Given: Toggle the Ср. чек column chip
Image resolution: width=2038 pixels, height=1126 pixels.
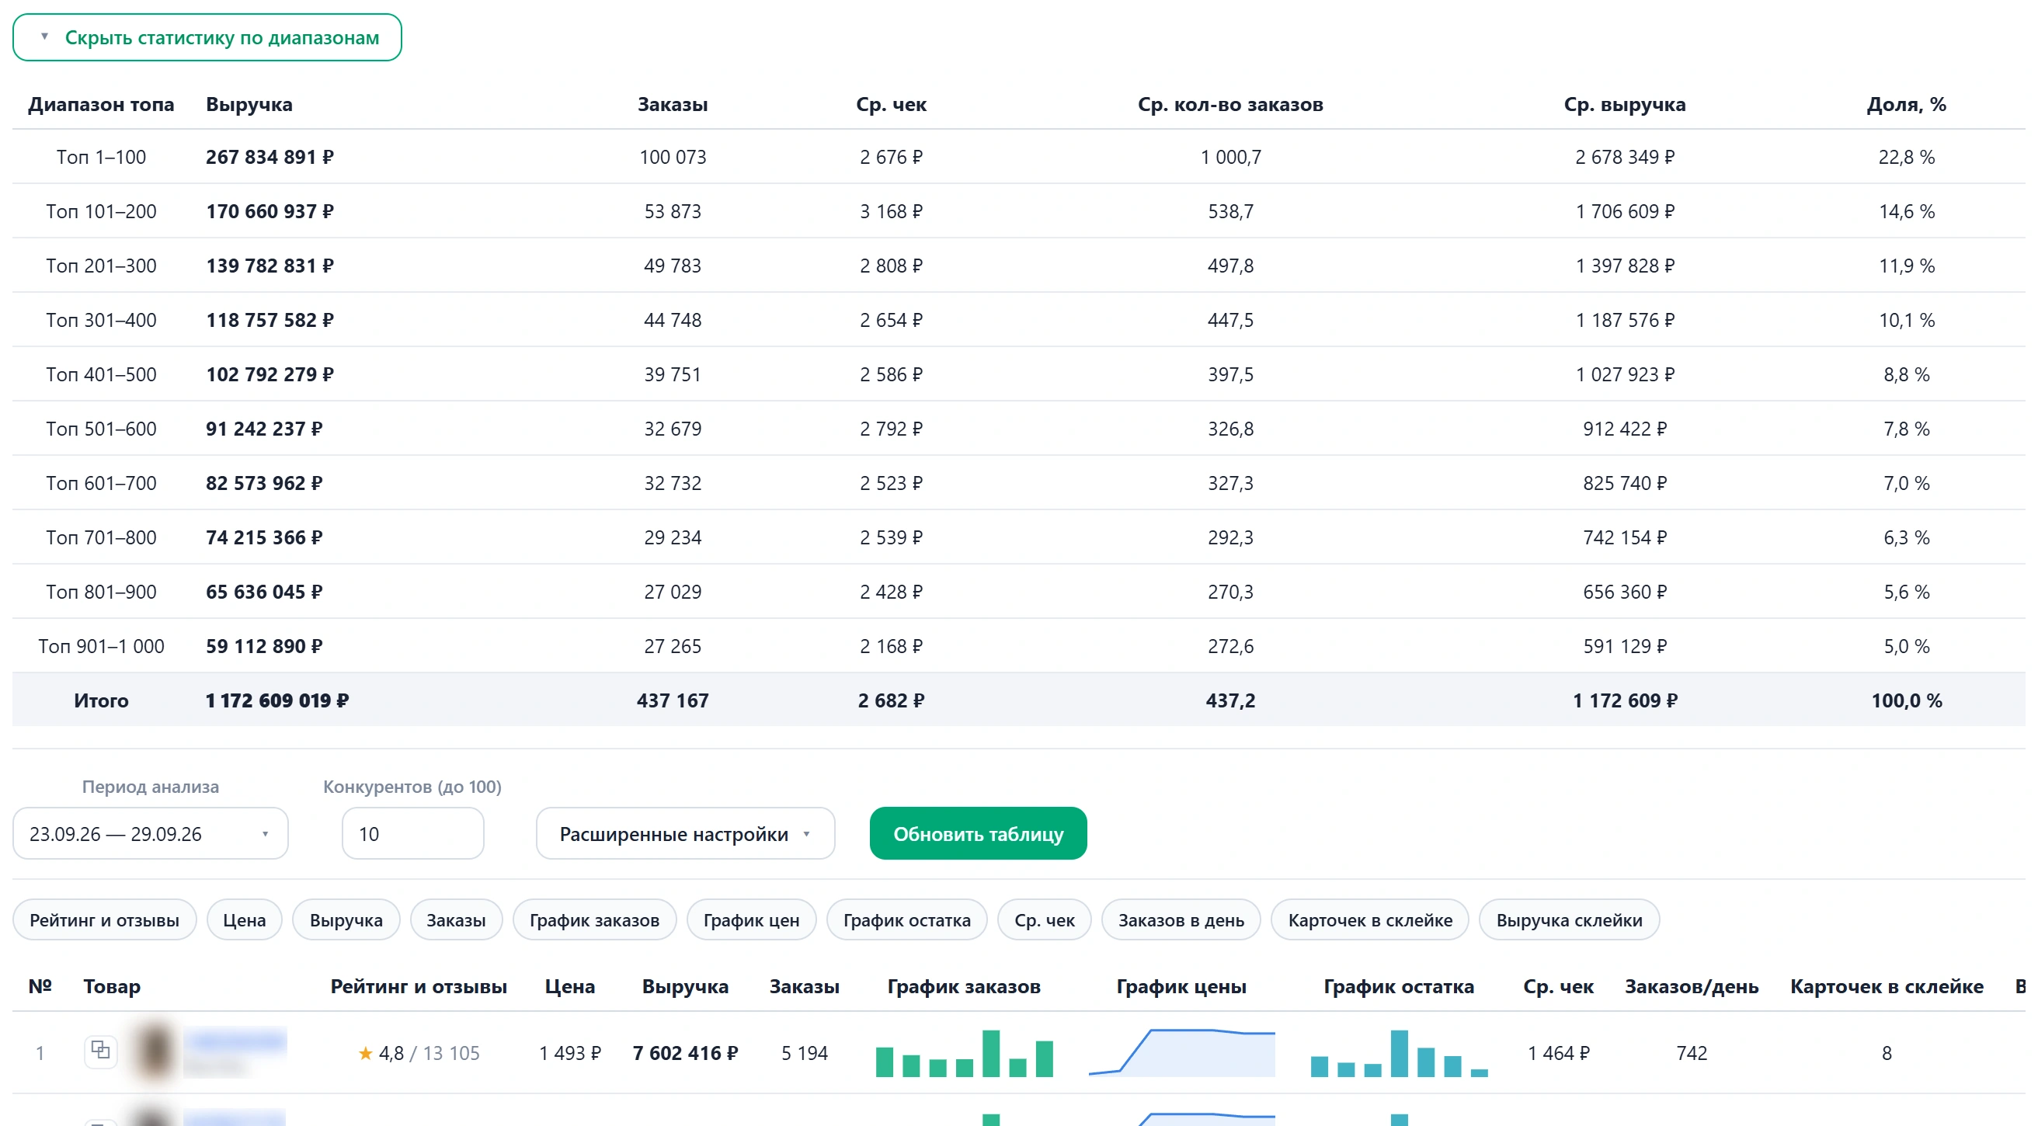Looking at the screenshot, I should [1045, 919].
